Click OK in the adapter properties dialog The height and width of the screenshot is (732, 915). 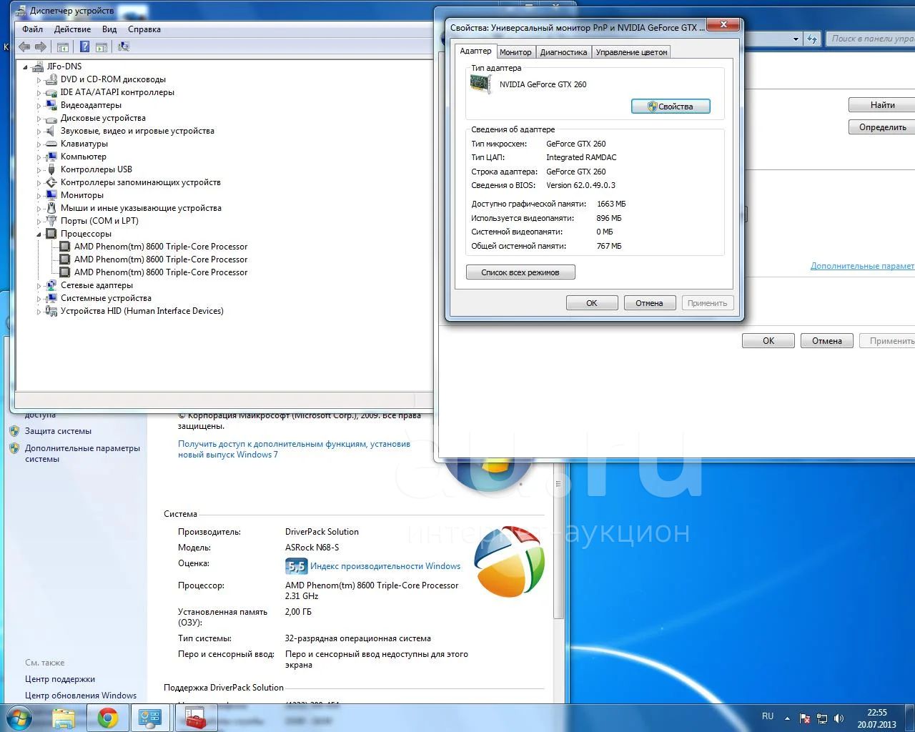592,303
